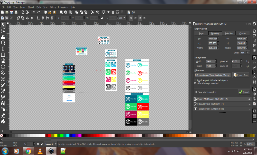
Task: Open Align and Distribute icon
Action: (x=122, y=12)
